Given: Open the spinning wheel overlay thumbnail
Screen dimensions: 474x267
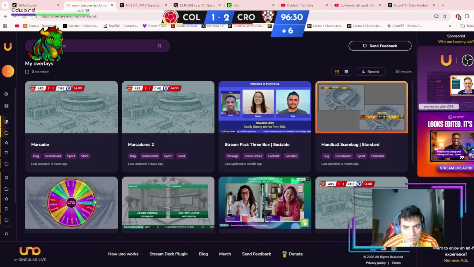Looking at the screenshot, I should [71, 202].
